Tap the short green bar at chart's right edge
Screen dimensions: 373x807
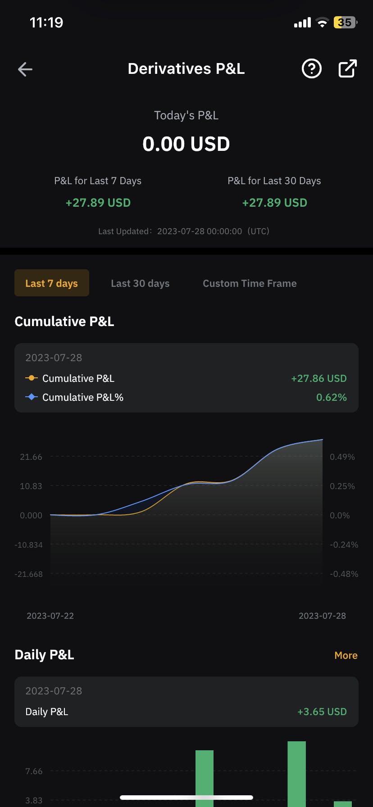pos(342,803)
